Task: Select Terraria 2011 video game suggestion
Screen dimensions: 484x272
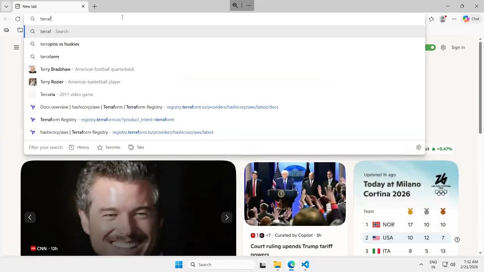Action: point(225,94)
